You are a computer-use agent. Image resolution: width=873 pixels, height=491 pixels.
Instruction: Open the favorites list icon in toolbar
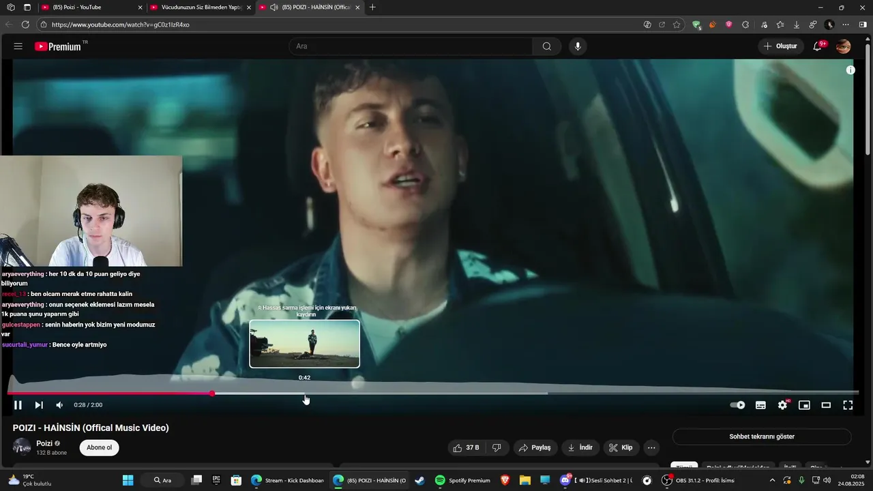point(780,25)
